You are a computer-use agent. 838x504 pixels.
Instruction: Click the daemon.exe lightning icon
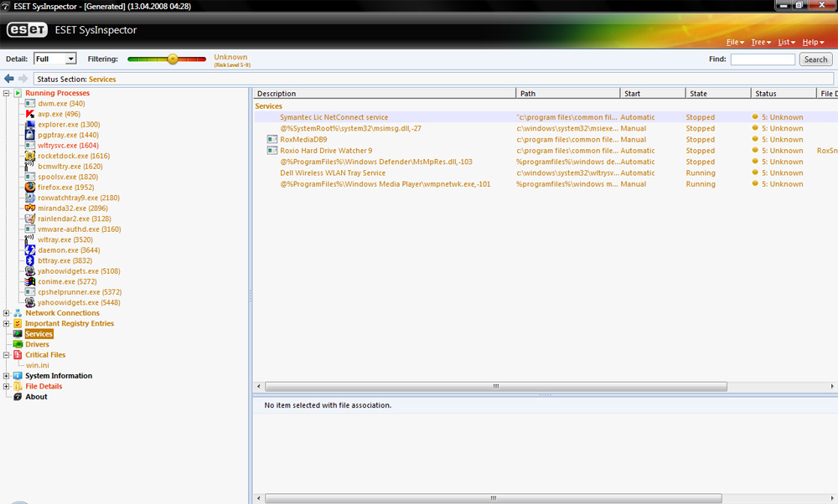(x=30, y=249)
